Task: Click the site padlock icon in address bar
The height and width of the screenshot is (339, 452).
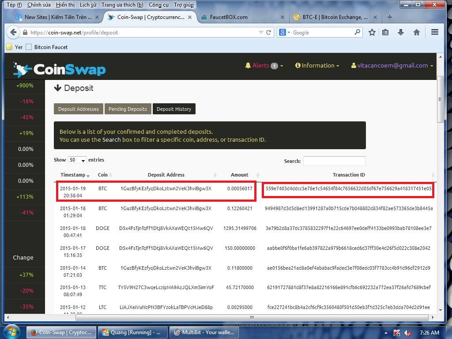Action: (25, 32)
